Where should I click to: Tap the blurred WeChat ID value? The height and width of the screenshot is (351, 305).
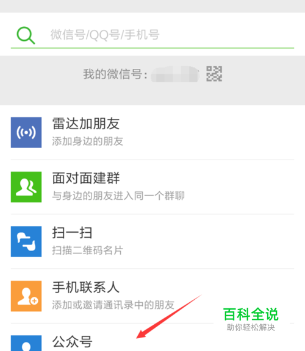tap(175, 74)
